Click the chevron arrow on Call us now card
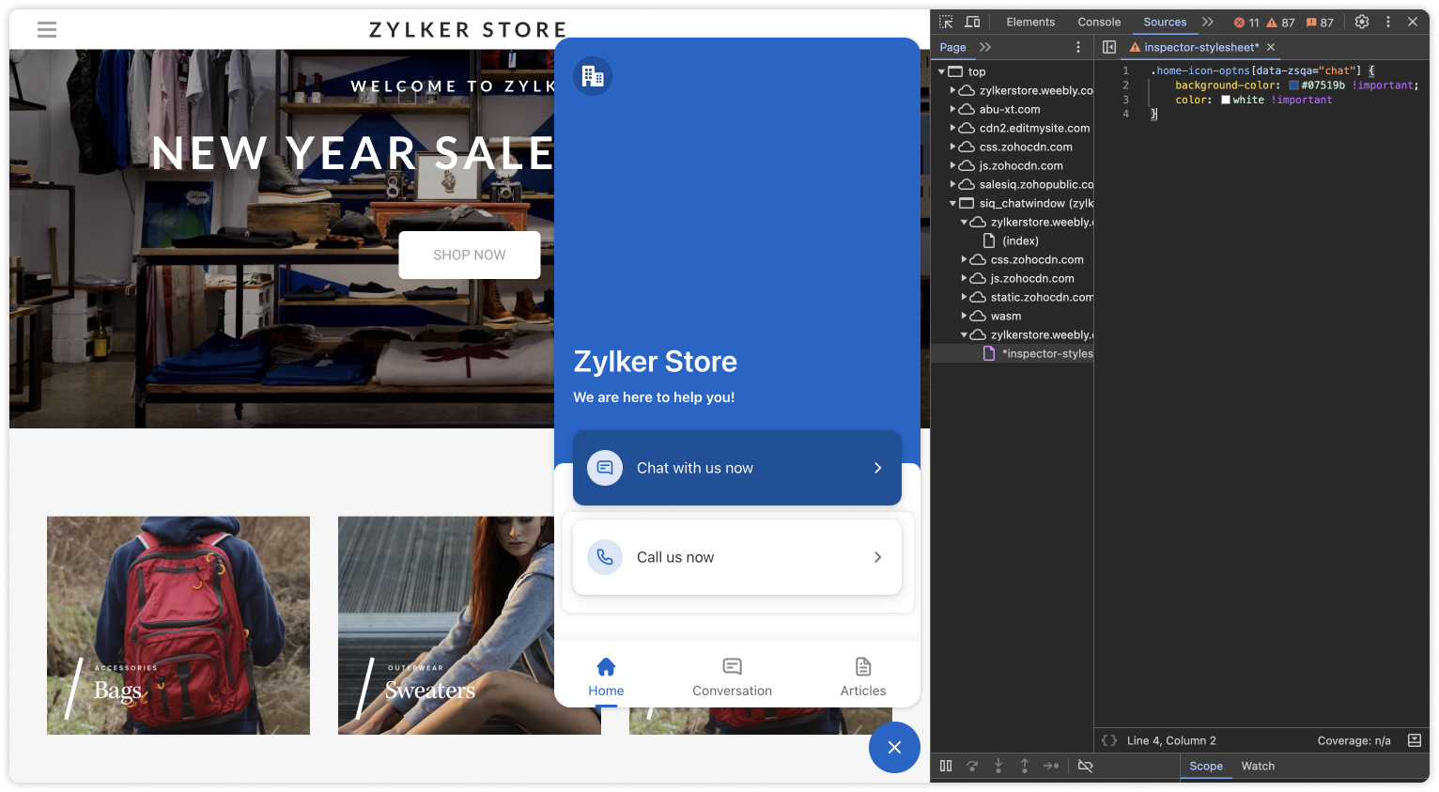The height and width of the screenshot is (792, 1439). point(877,557)
